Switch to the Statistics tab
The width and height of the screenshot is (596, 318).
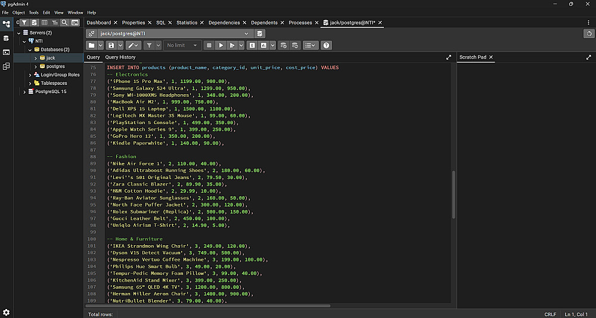pos(187,23)
